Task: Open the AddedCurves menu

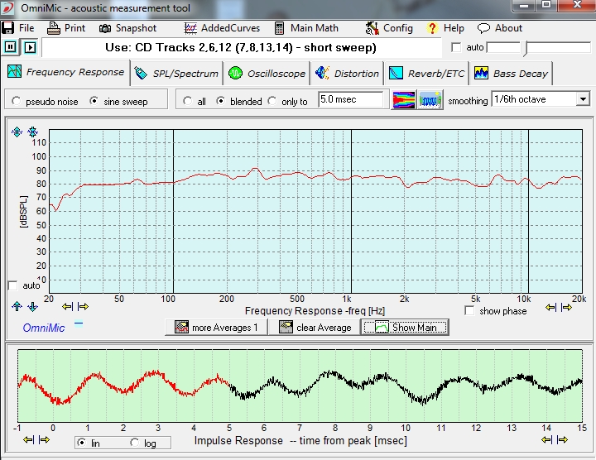Action: [222, 28]
